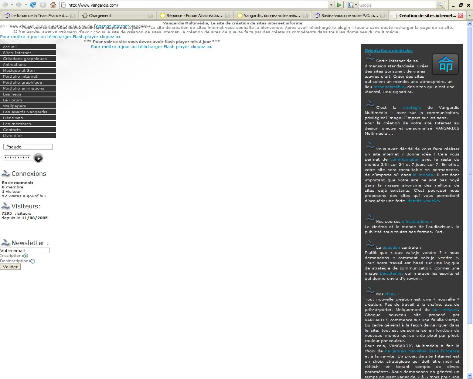The height and width of the screenshot is (379, 473).
Task: Reload the page with the refresh icon
Action: [x=33, y=5]
